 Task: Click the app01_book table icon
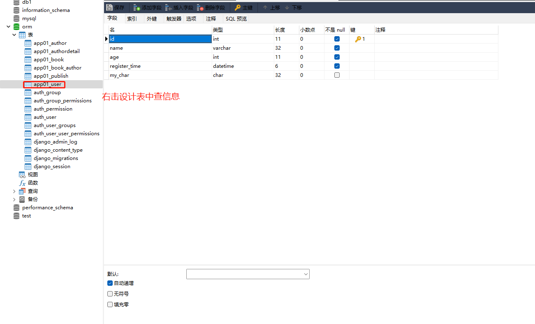pos(28,60)
